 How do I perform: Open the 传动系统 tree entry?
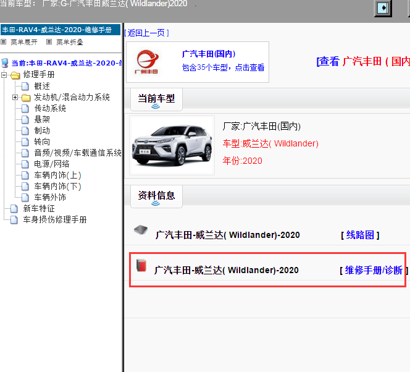pos(50,108)
